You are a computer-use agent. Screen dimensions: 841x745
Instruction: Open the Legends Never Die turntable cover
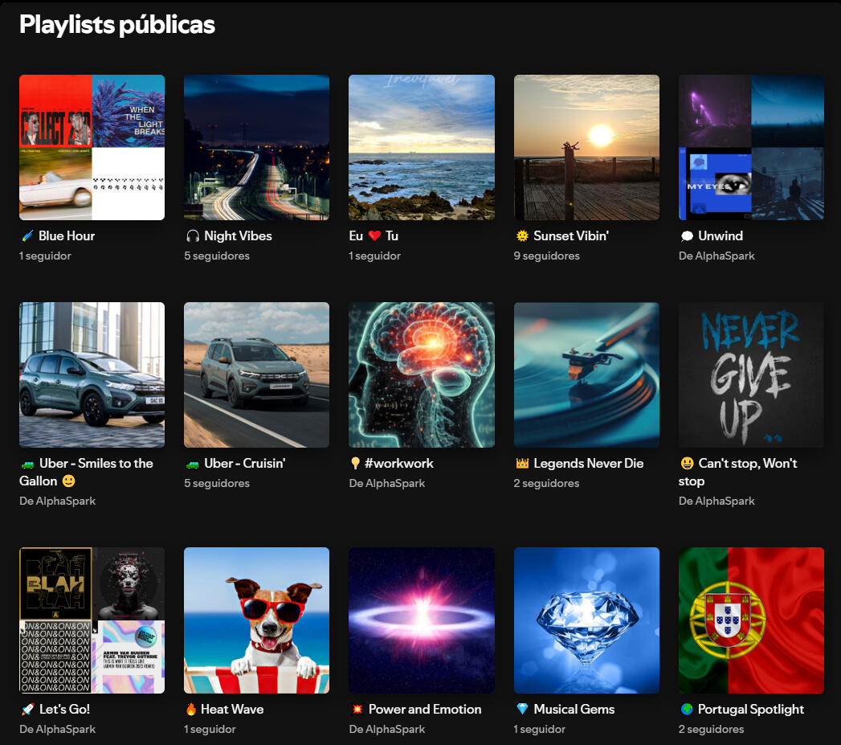[x=586, y=375]
